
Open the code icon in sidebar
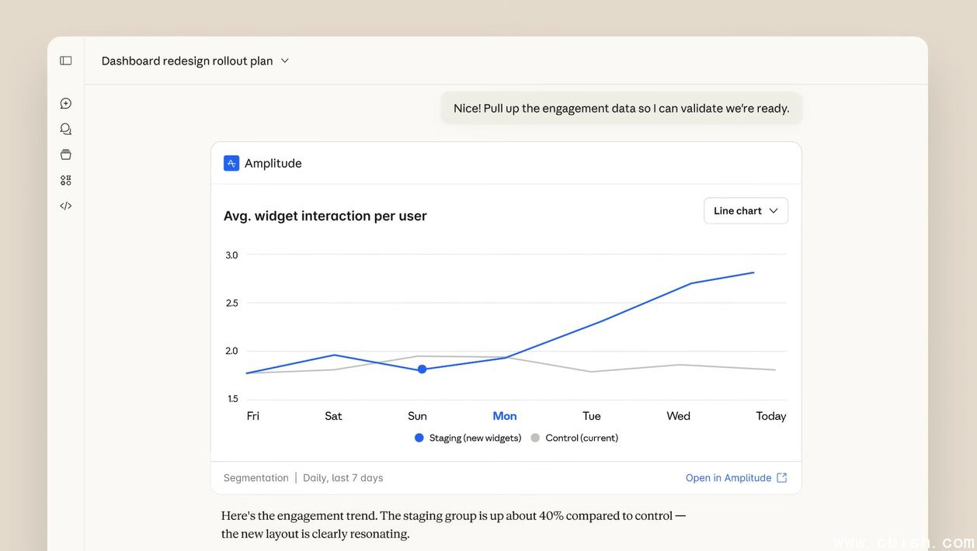pos(66,206)
